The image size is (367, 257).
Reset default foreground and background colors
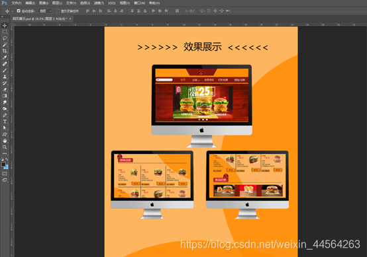coord(3,159)
